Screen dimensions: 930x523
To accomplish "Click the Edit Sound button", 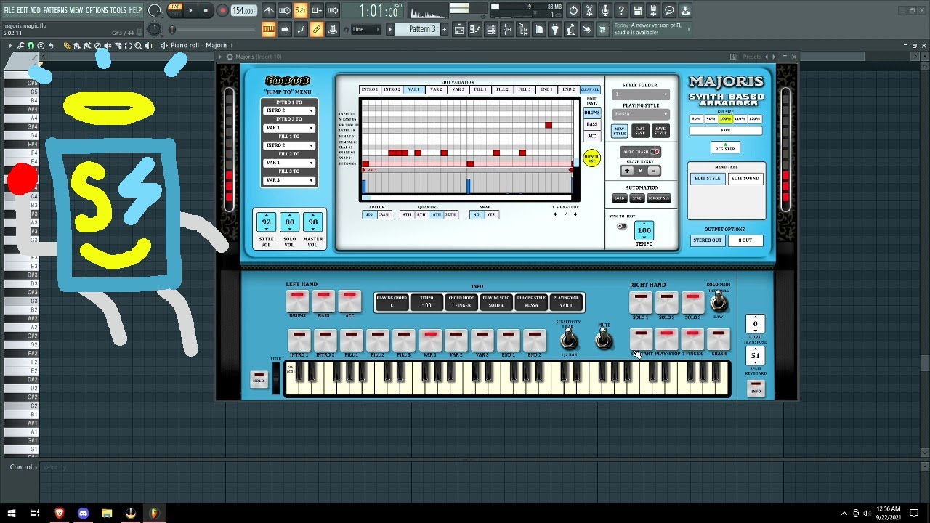I will (x=745, y=178).
